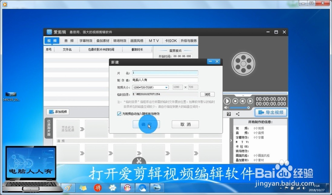Screen dimensions: 332x195
Task: Click the 片名 title input field
Action: click(x=165, y=73)
